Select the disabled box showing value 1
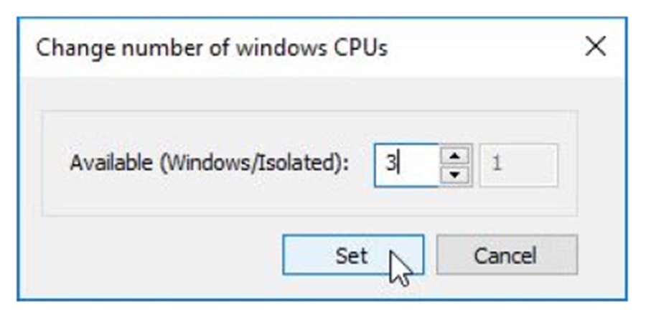646x315 pixels. pyautogui.click(x=517, y=165)
